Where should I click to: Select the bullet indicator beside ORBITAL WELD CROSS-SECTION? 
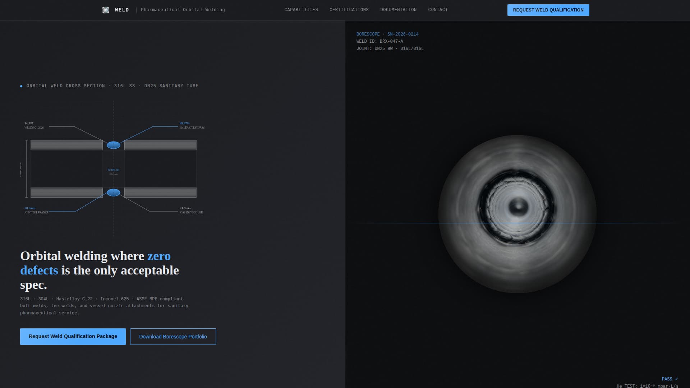21,86
